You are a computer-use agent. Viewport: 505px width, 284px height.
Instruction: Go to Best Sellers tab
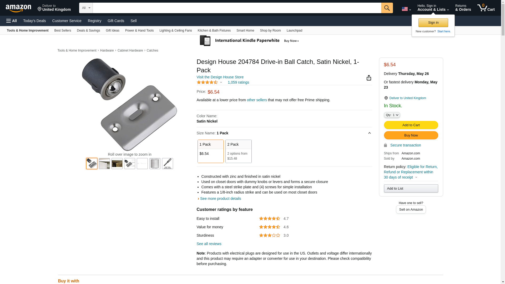63,31
